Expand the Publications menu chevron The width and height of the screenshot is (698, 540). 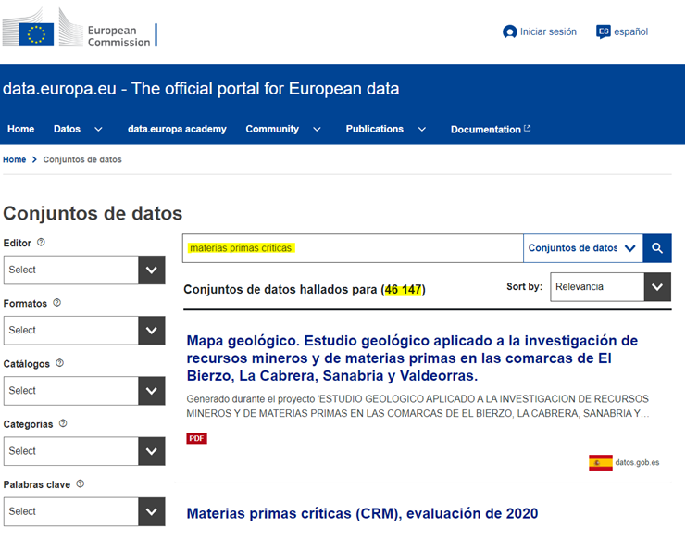click(x=422, y=129)
